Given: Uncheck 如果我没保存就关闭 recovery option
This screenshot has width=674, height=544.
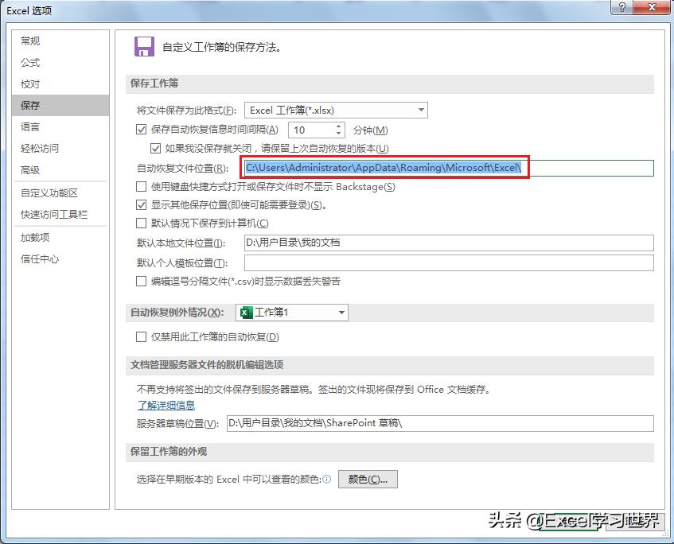Looking at the screenshot, I should point(156,147).
